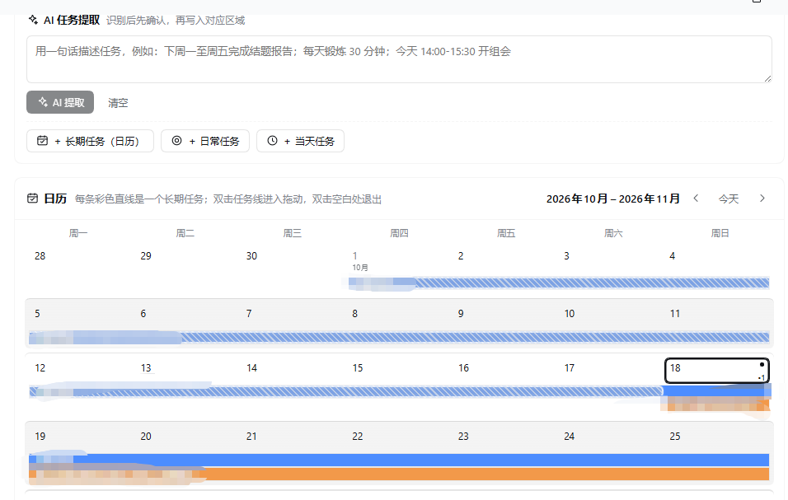
Task: Go to previous calendar period arrow
Action: [x=696, y=199]
